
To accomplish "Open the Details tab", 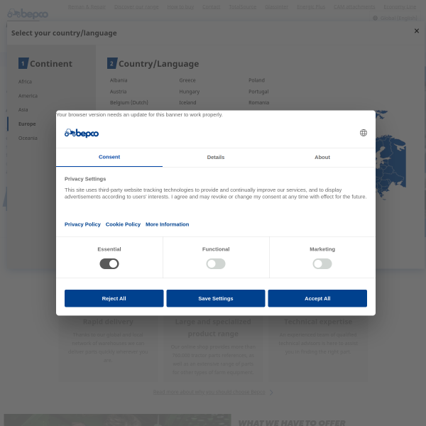I will tap(216, 157).
